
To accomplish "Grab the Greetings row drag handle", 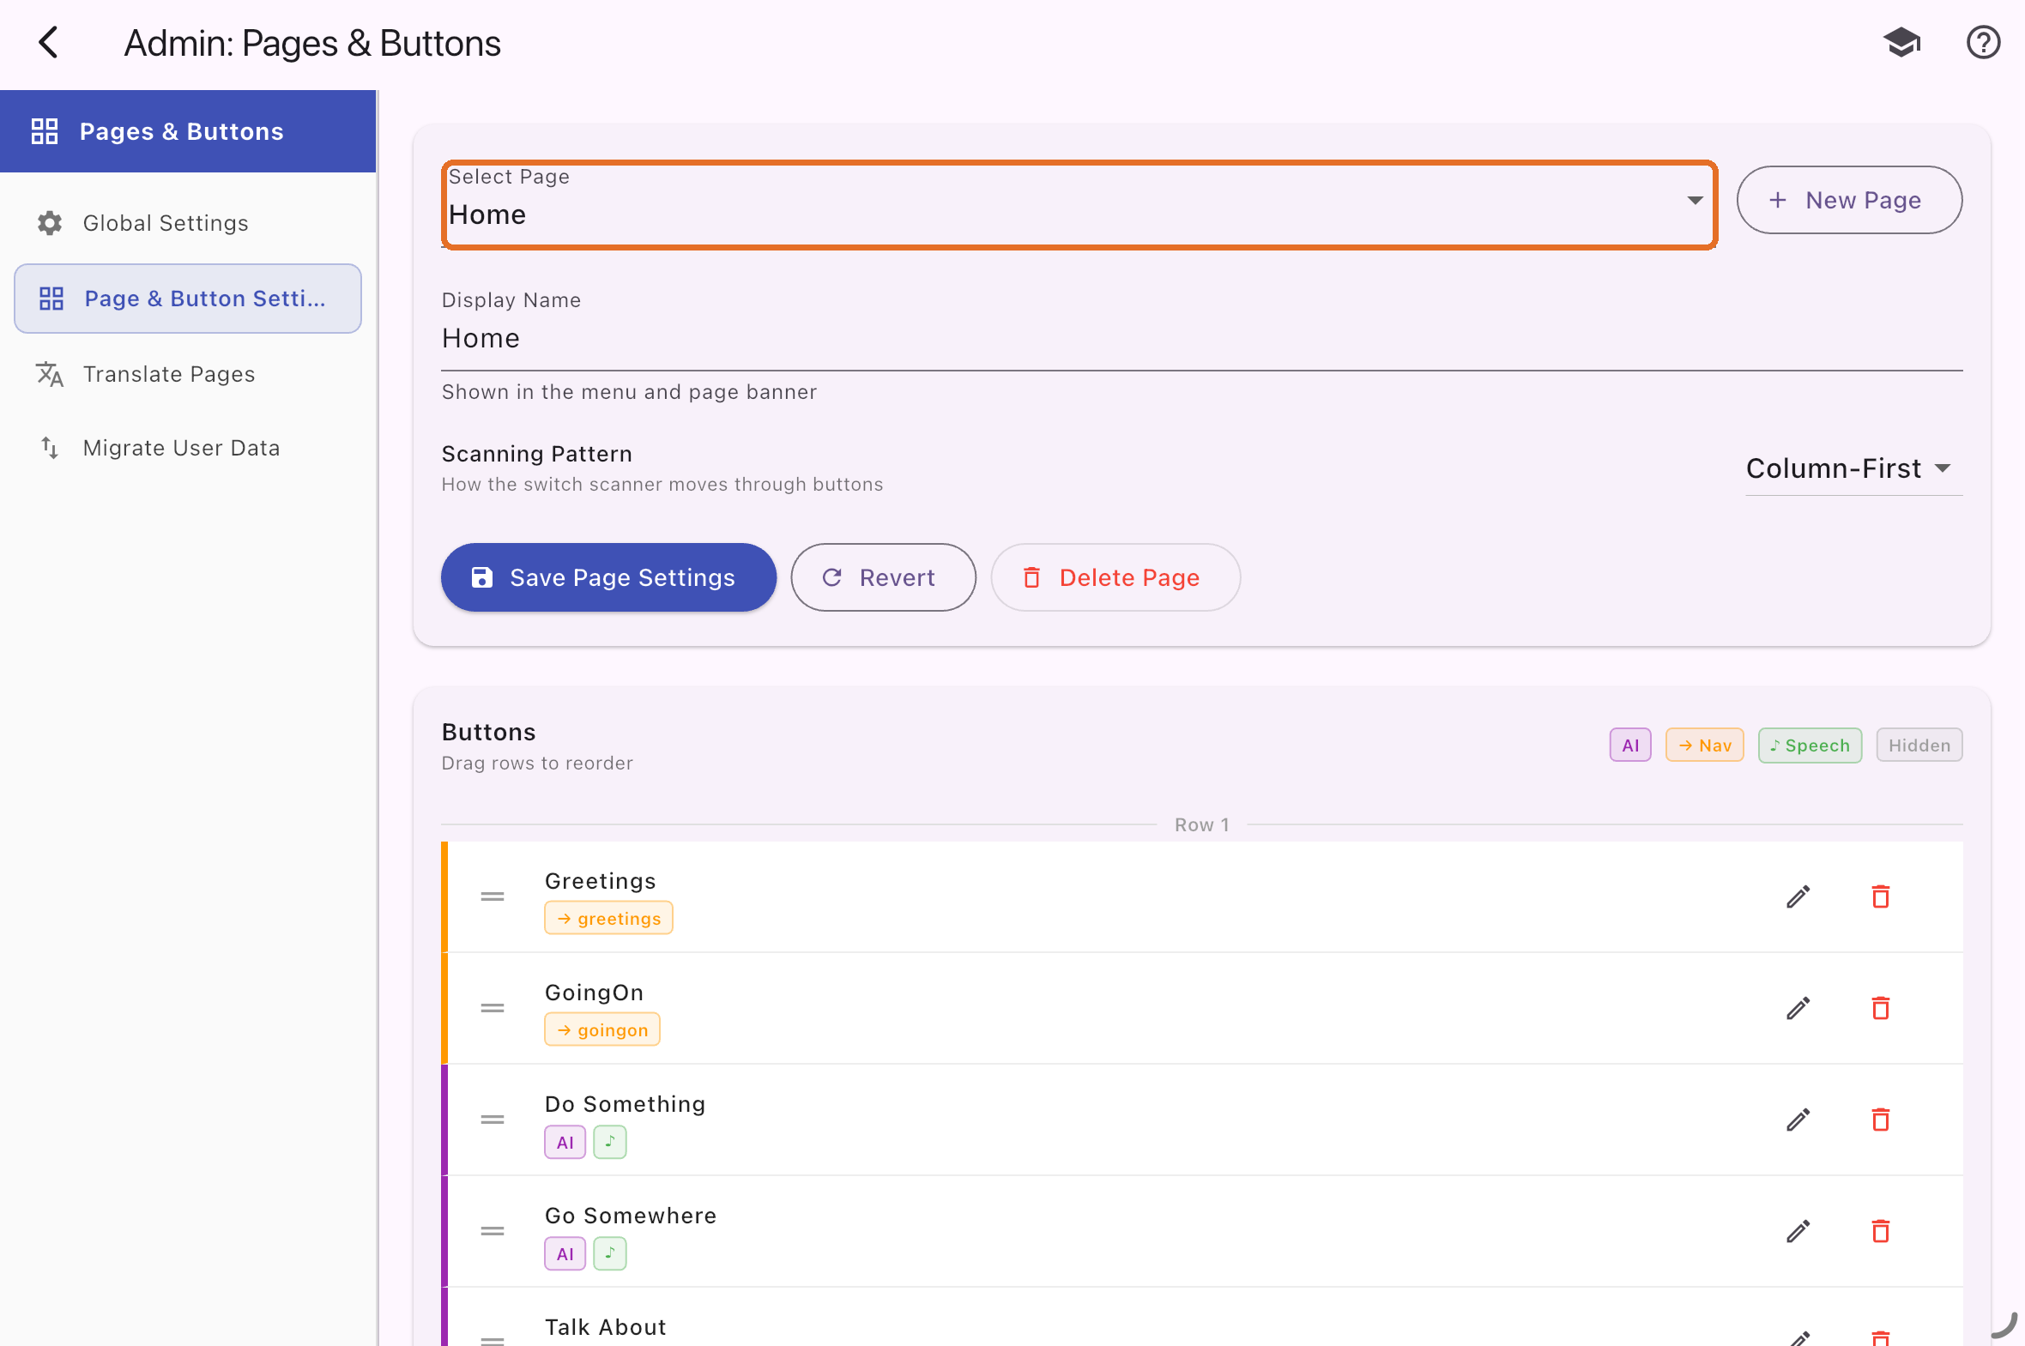I will [x=493, y=896].
